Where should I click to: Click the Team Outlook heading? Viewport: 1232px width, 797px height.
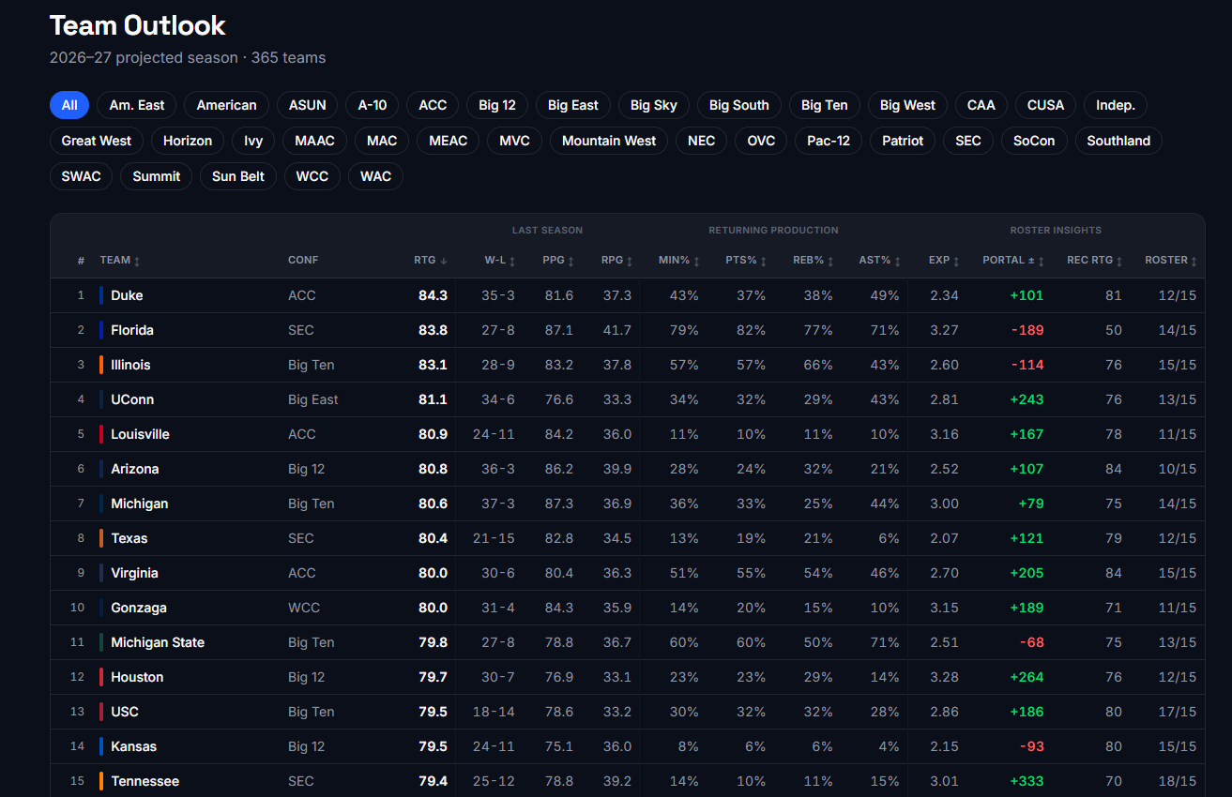[x=138, y=25]
